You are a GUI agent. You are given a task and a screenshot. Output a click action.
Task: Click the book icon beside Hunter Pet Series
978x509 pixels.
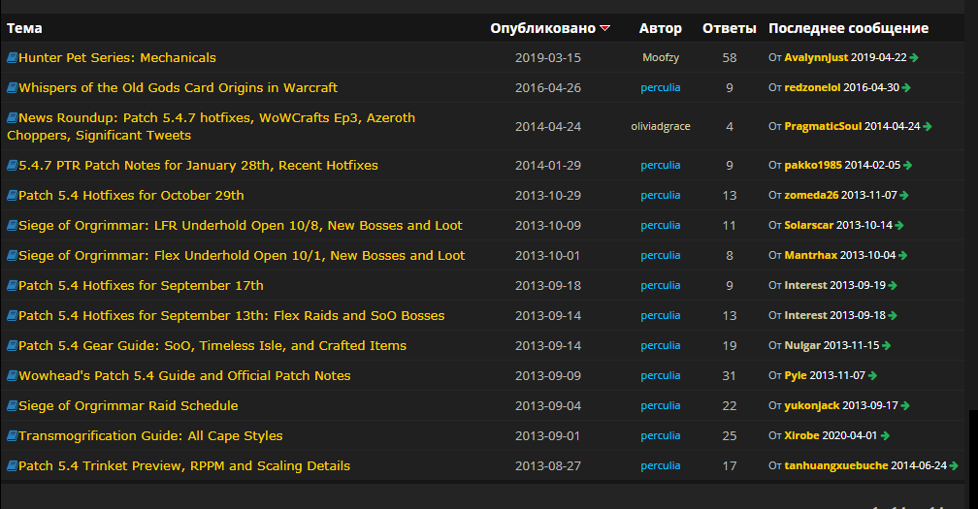pos(12,58)
